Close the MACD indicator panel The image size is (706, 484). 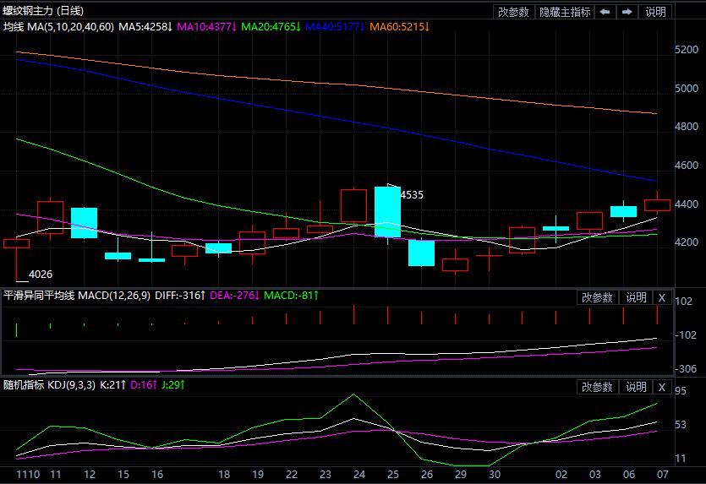pos(662,297)
